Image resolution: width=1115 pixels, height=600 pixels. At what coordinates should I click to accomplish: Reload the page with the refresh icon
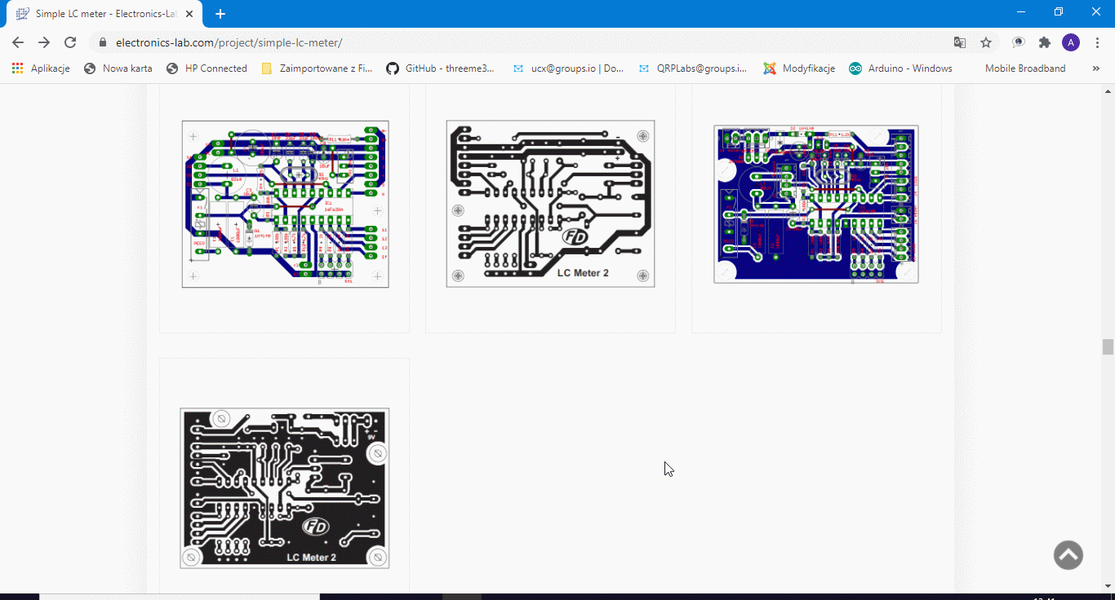[x=70, y=42]
